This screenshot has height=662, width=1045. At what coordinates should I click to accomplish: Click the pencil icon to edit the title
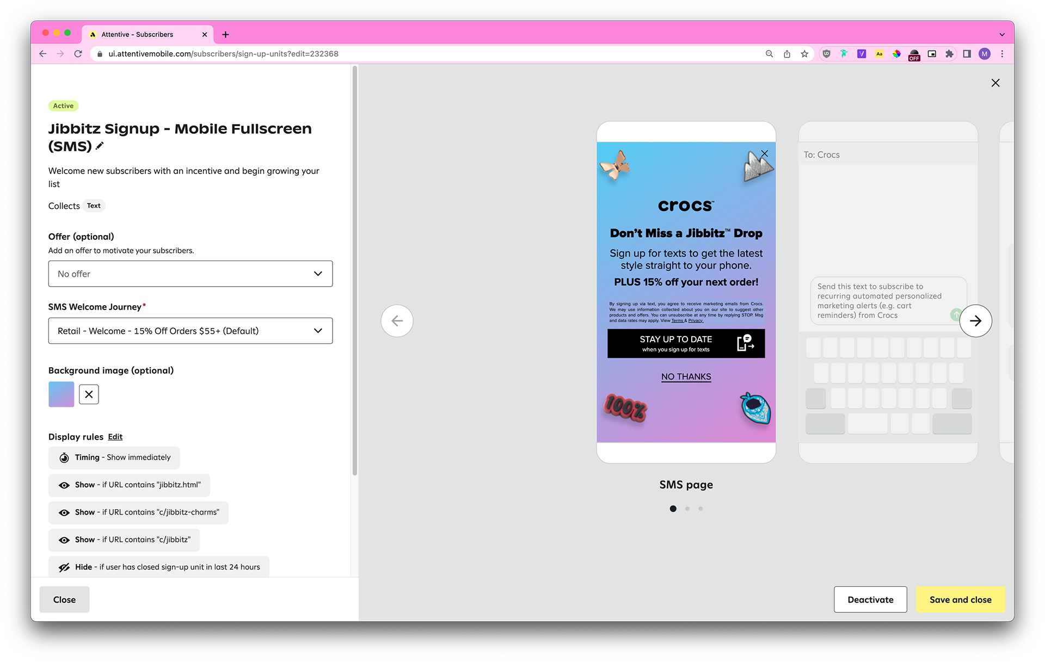[100, 146]
